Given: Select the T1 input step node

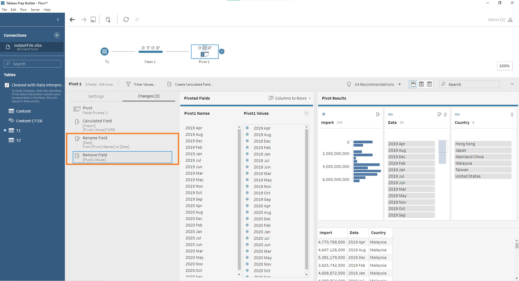Looking at the screenshot, I should point(104,51).
